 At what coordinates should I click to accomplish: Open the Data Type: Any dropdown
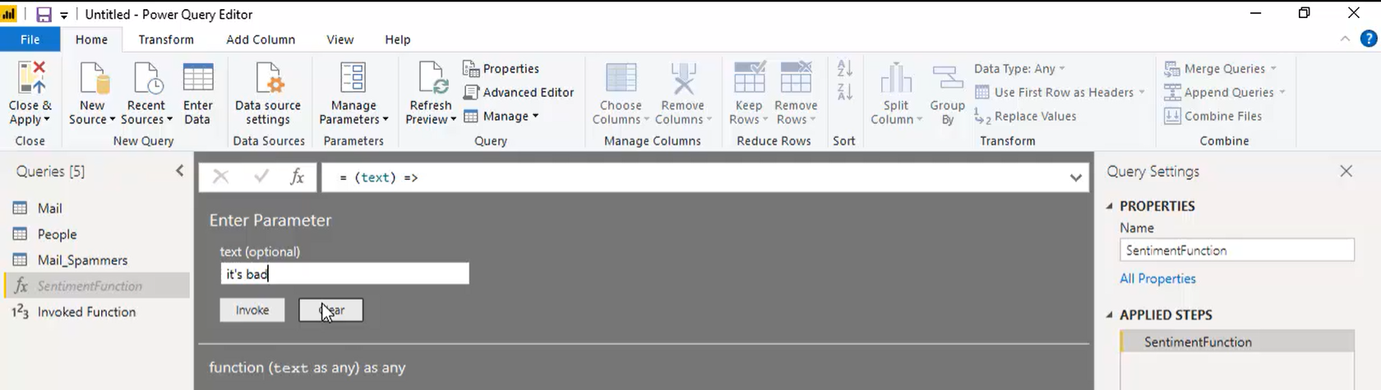1019,68
